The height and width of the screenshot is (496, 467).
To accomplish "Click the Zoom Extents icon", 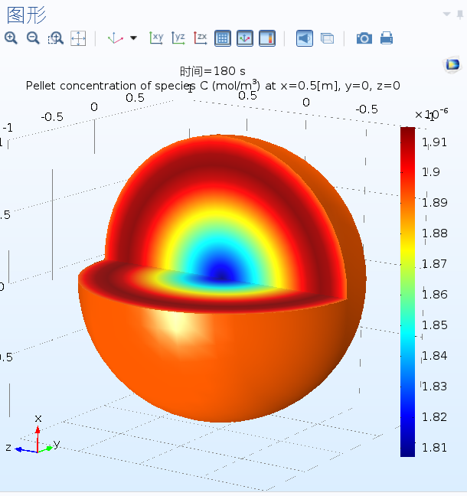I will [x=78, y=38].
